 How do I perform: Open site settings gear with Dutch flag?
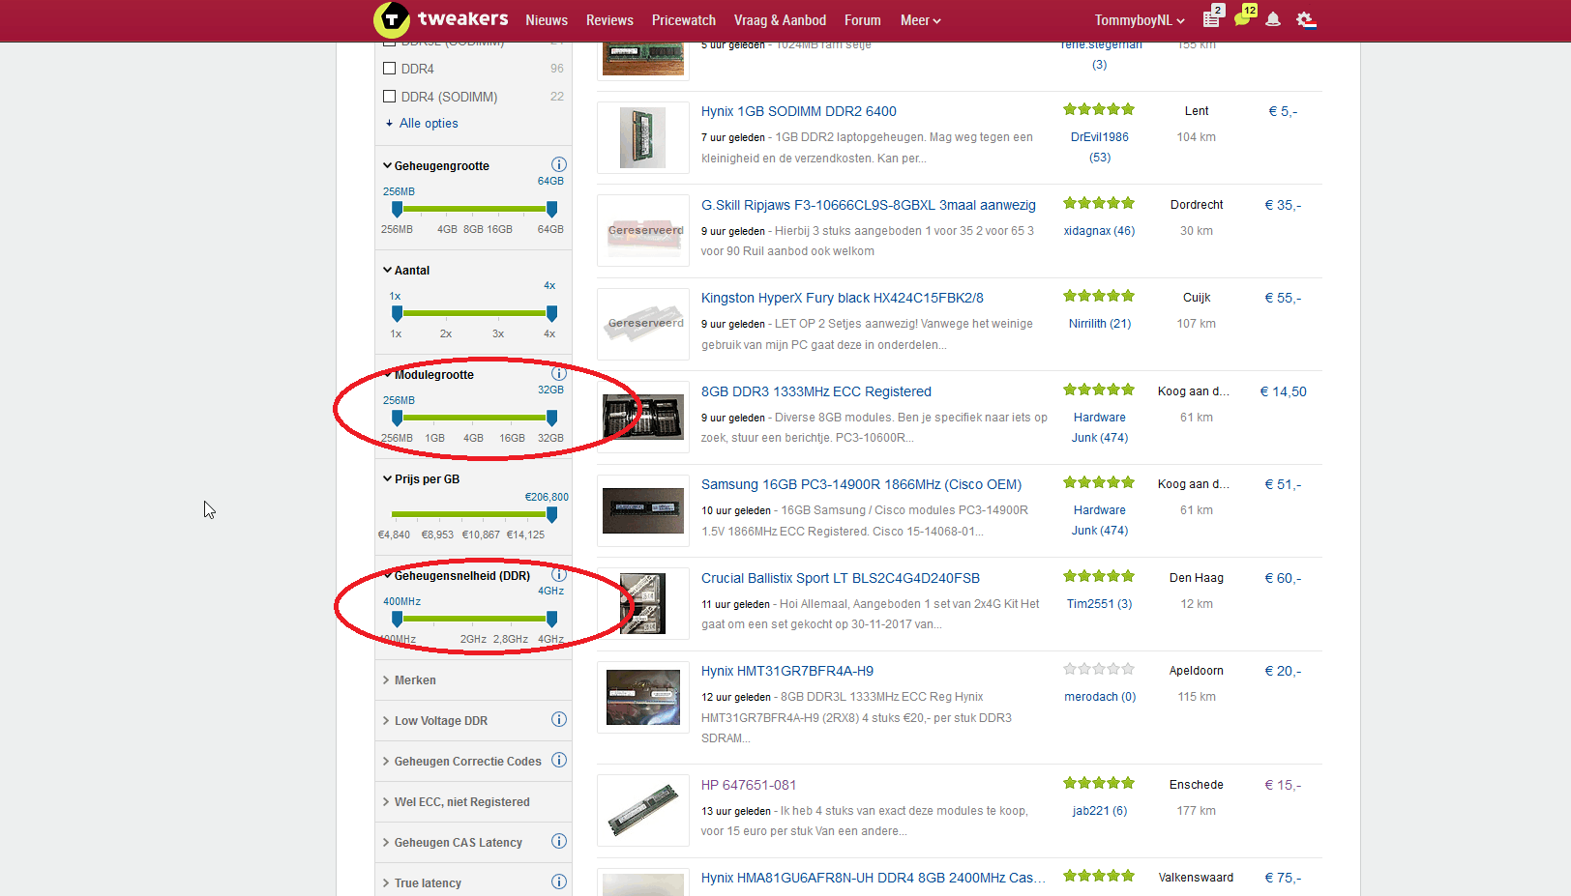tap(1306, 19)
